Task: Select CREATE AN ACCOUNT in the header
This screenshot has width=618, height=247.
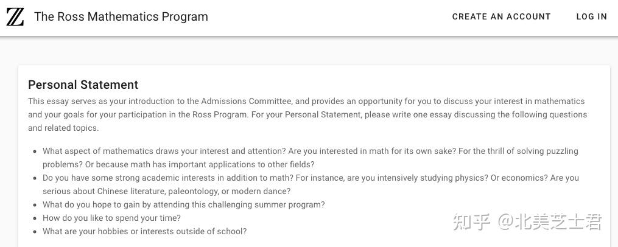Action: pos(501,17)
